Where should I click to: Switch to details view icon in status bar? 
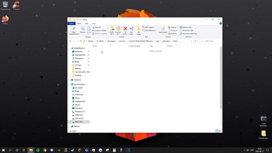[217, 131]
